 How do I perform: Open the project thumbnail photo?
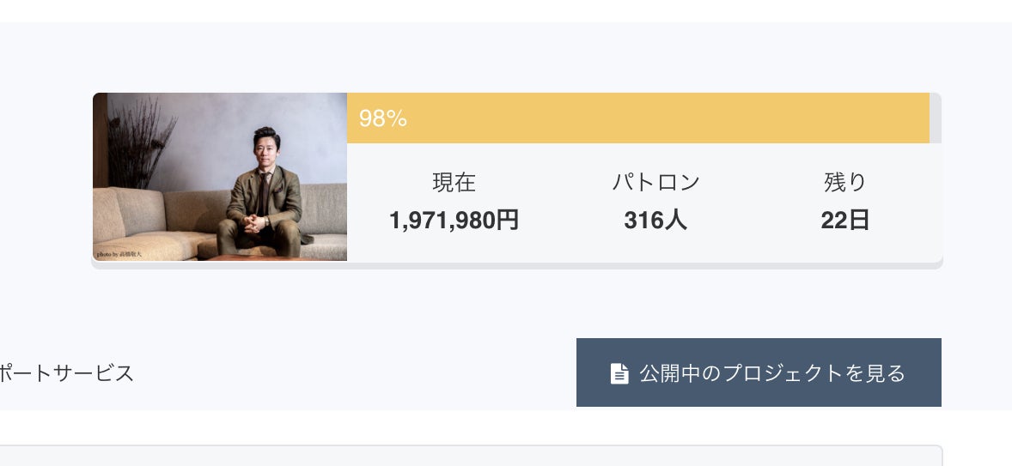tap(220, 176)
